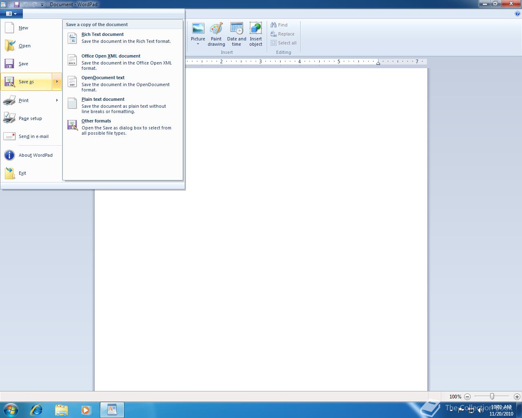The image size is (522, 418).
Task: Click the New document icon
Action: 9,28
